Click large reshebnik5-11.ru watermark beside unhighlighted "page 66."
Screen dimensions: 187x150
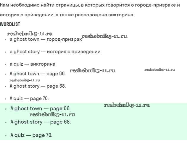click(93, 71)
